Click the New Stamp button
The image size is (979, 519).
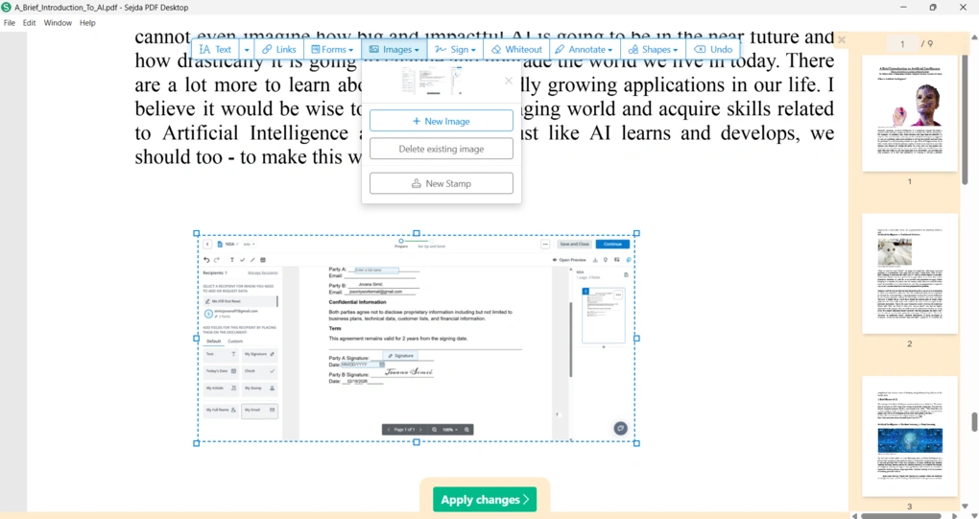point(442,183)
